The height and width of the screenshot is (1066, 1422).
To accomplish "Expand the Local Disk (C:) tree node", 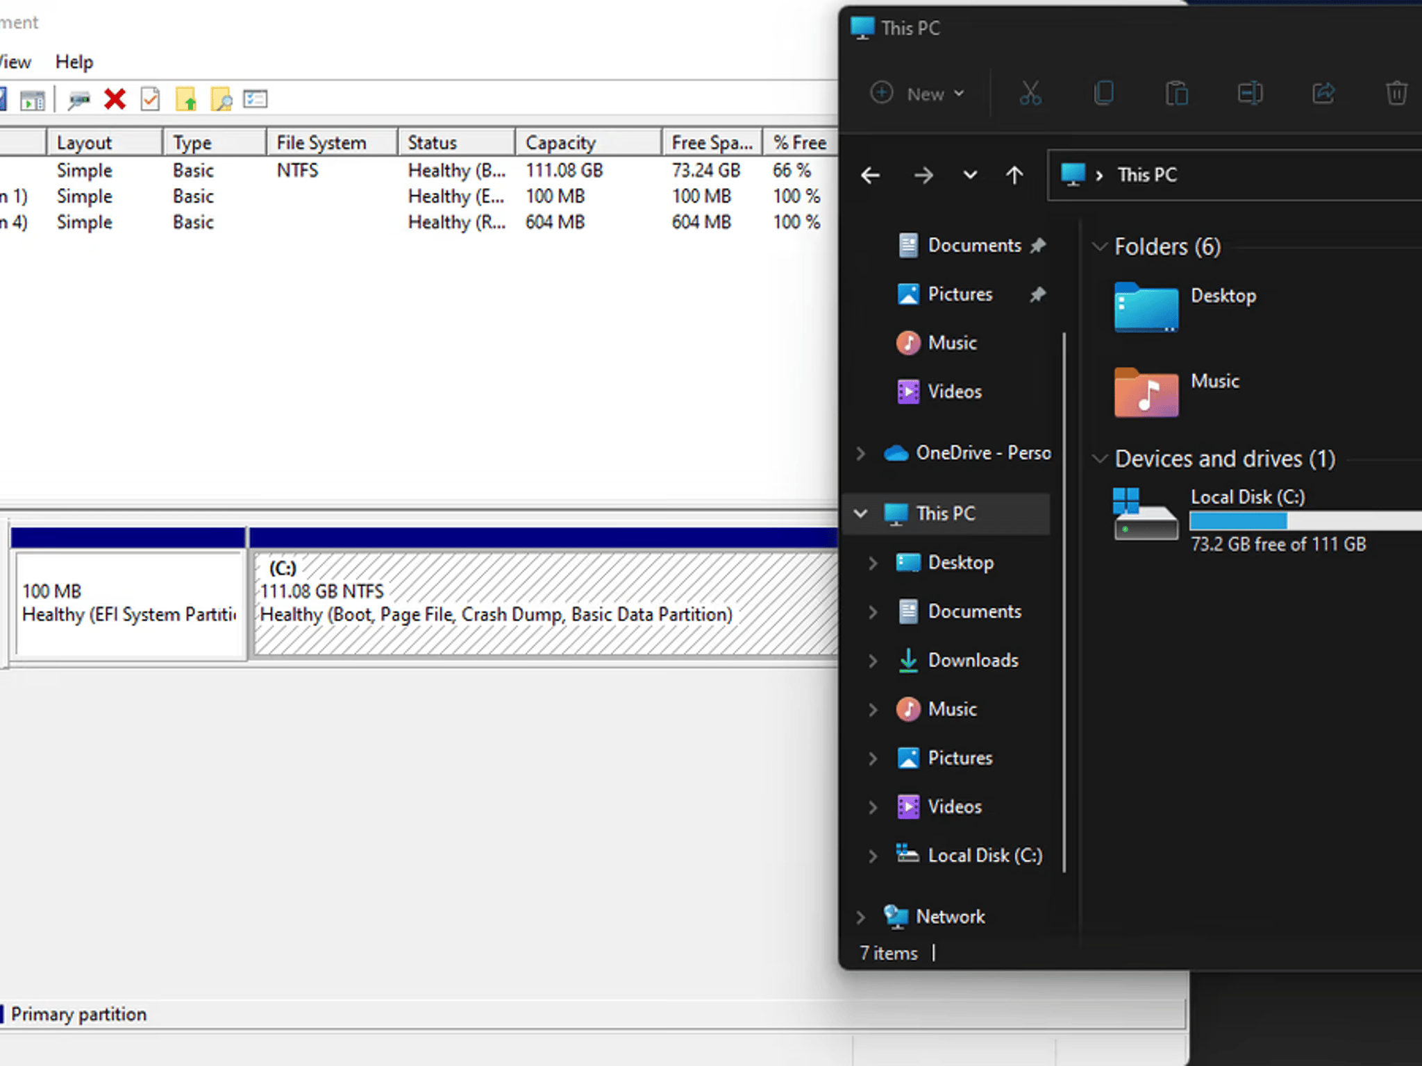I will tap(873, 856).
